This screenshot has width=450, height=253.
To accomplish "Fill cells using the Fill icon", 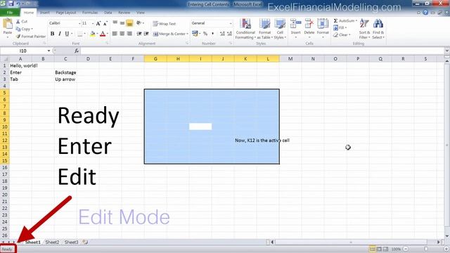I will [x=336, y=28].
